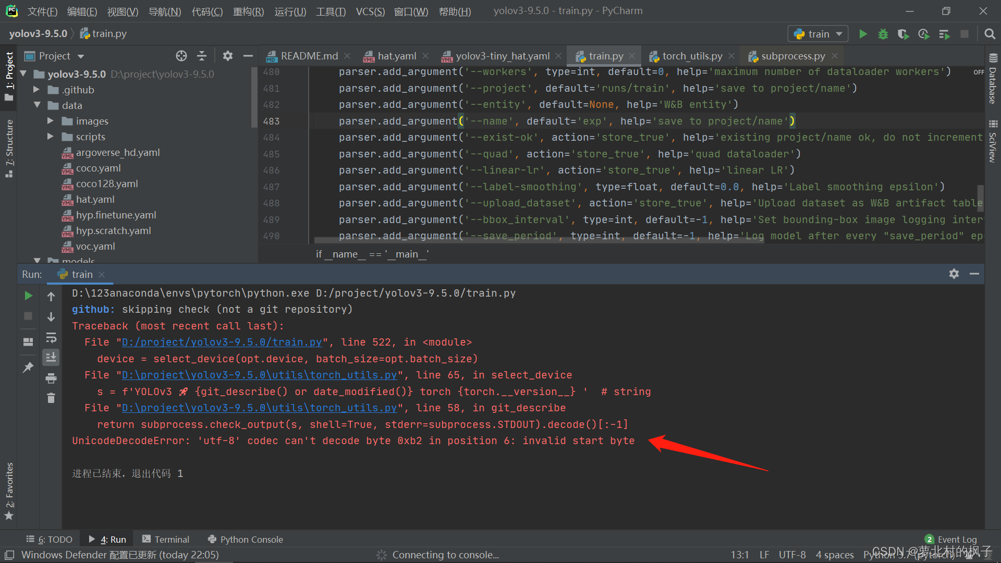The image size is (1001, 563).
Task: Collapse the yolov3-9.5.0 root folder
Action: (23, 74)
